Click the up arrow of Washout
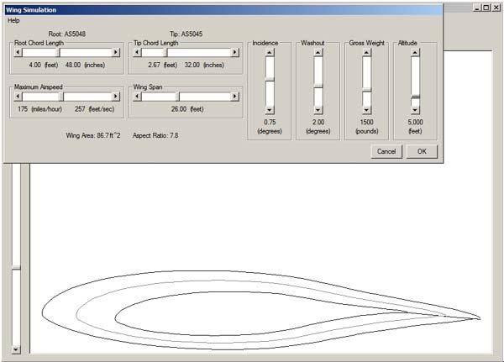This screenshot has width=504, height=362. tap(318, 52)
